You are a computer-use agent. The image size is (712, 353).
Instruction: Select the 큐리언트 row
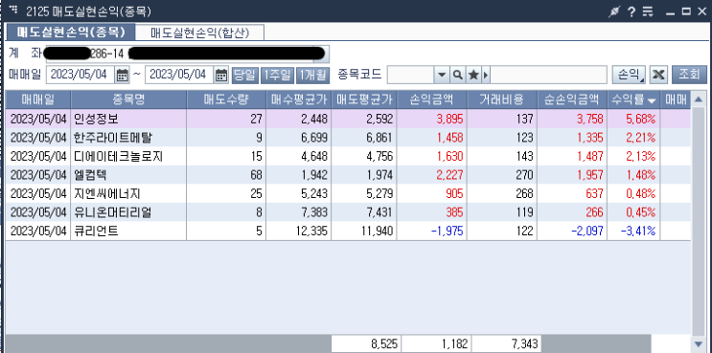(x=348, y=231)
